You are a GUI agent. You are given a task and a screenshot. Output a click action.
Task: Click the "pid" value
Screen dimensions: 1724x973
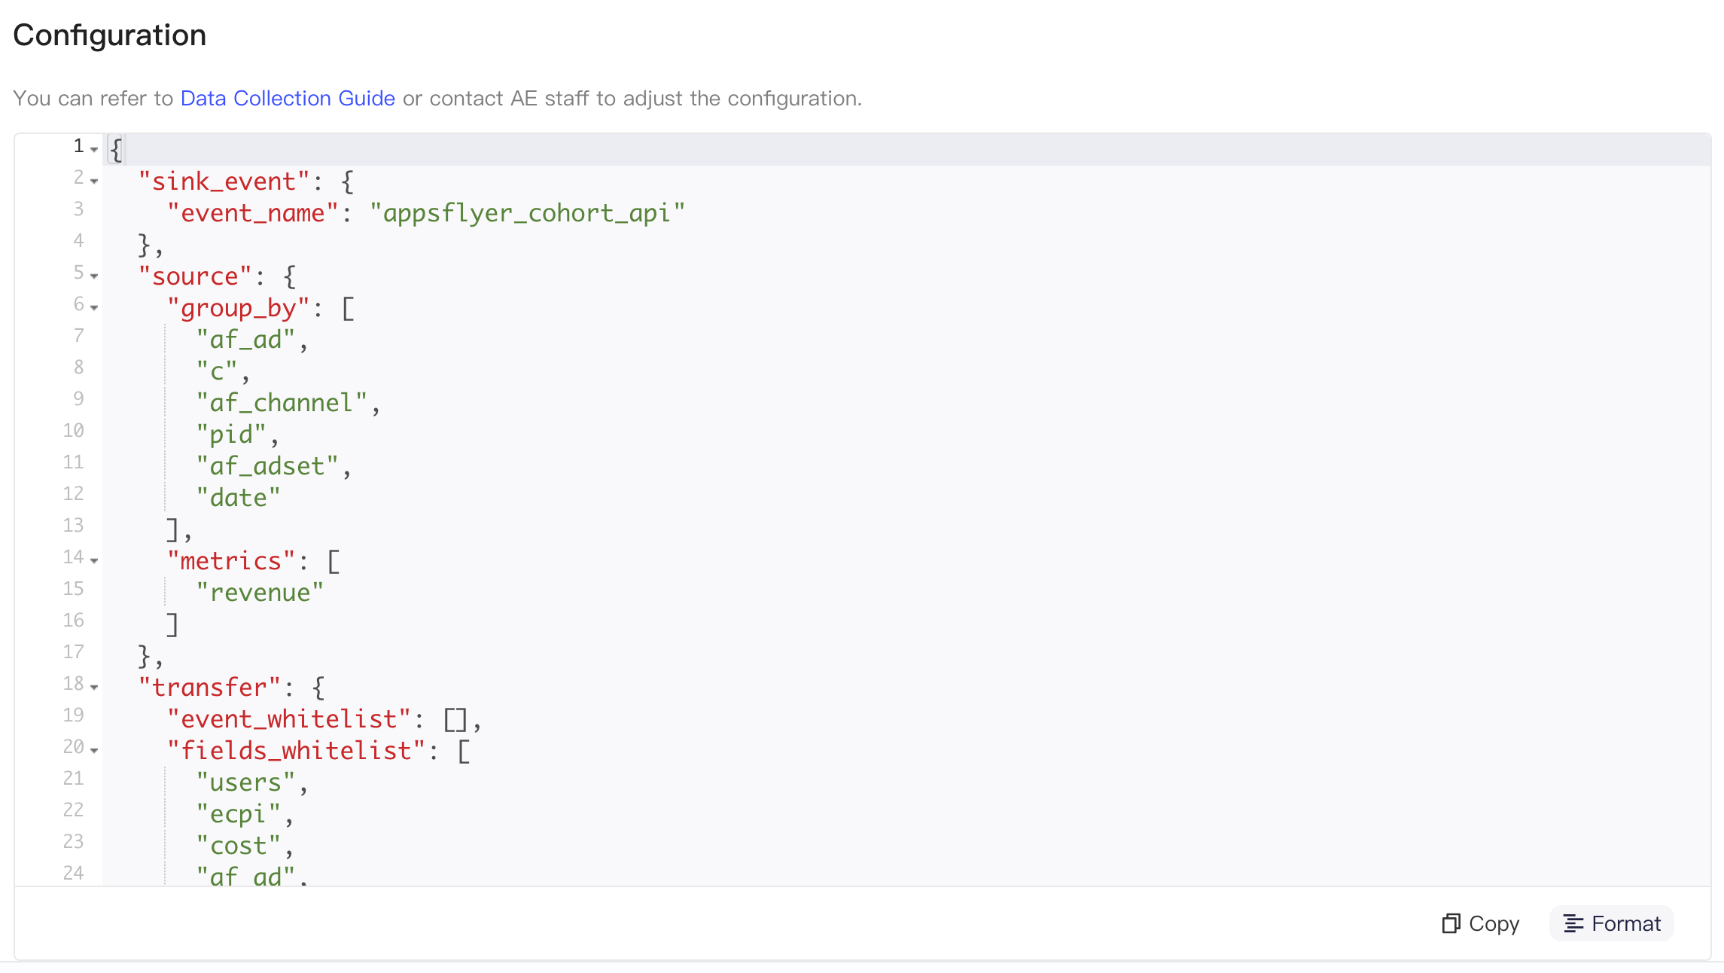tap(231, 435)
